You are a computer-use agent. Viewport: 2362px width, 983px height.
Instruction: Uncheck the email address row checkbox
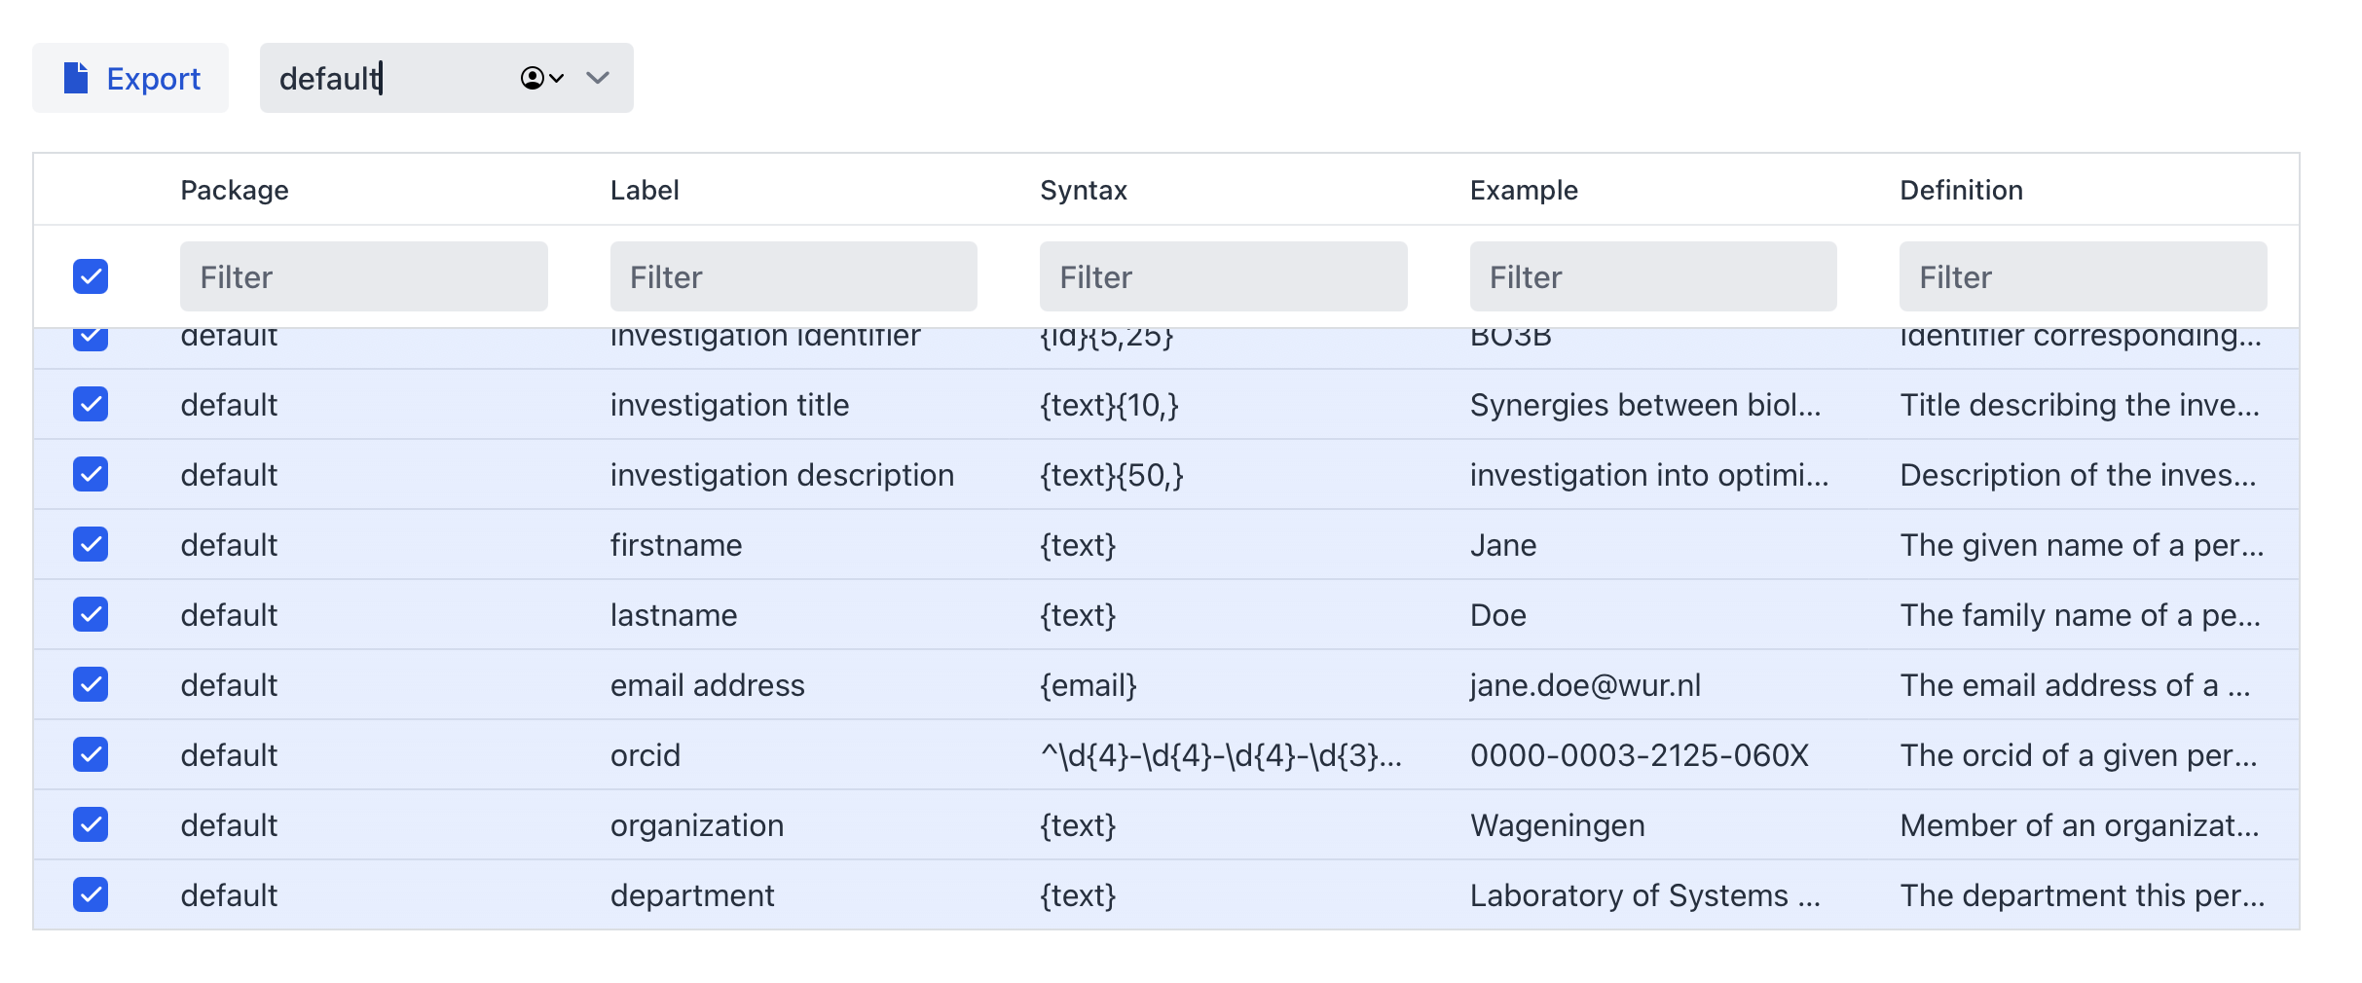(x=91, y=684)
